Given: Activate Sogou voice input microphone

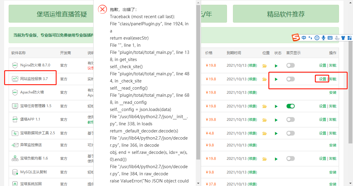Looking at the screenshot, I should point(324,38).
